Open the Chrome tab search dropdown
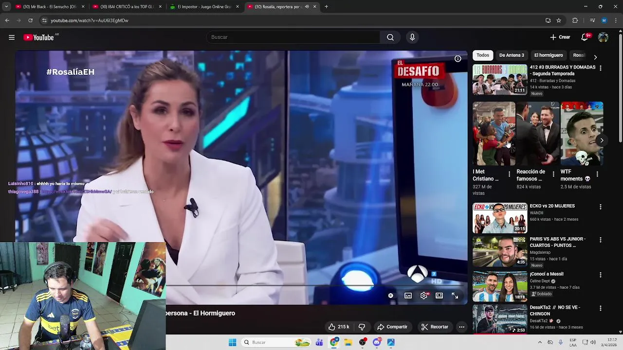623x350 pixels. click(6, 7)
